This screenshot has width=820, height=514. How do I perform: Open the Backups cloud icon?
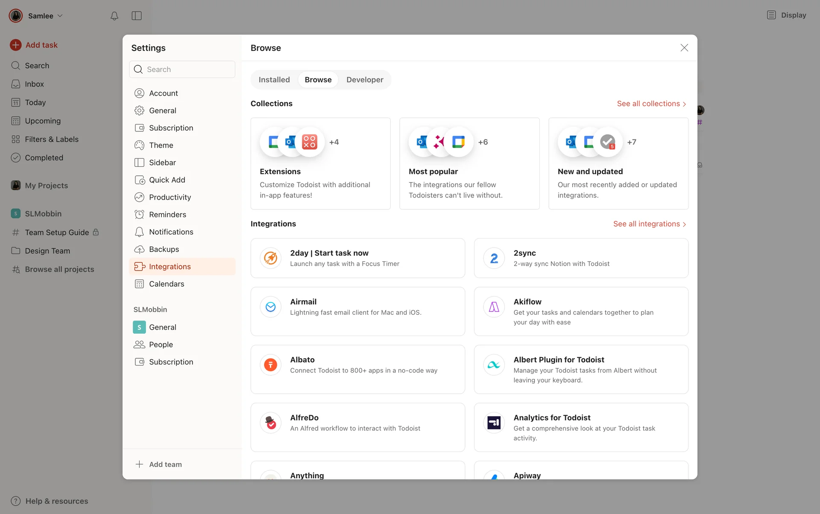click(139, 250)
